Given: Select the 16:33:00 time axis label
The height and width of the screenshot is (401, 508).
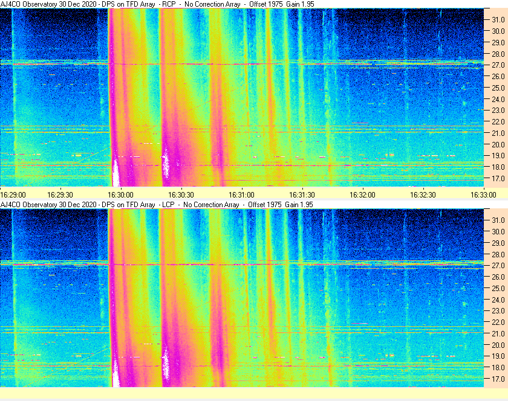Looking at the screenshot, I should click(x=483, y=195).
